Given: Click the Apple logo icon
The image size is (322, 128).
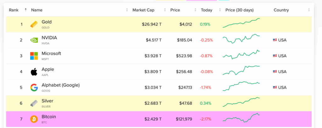Looking at the screenshot, I should 34,72.
